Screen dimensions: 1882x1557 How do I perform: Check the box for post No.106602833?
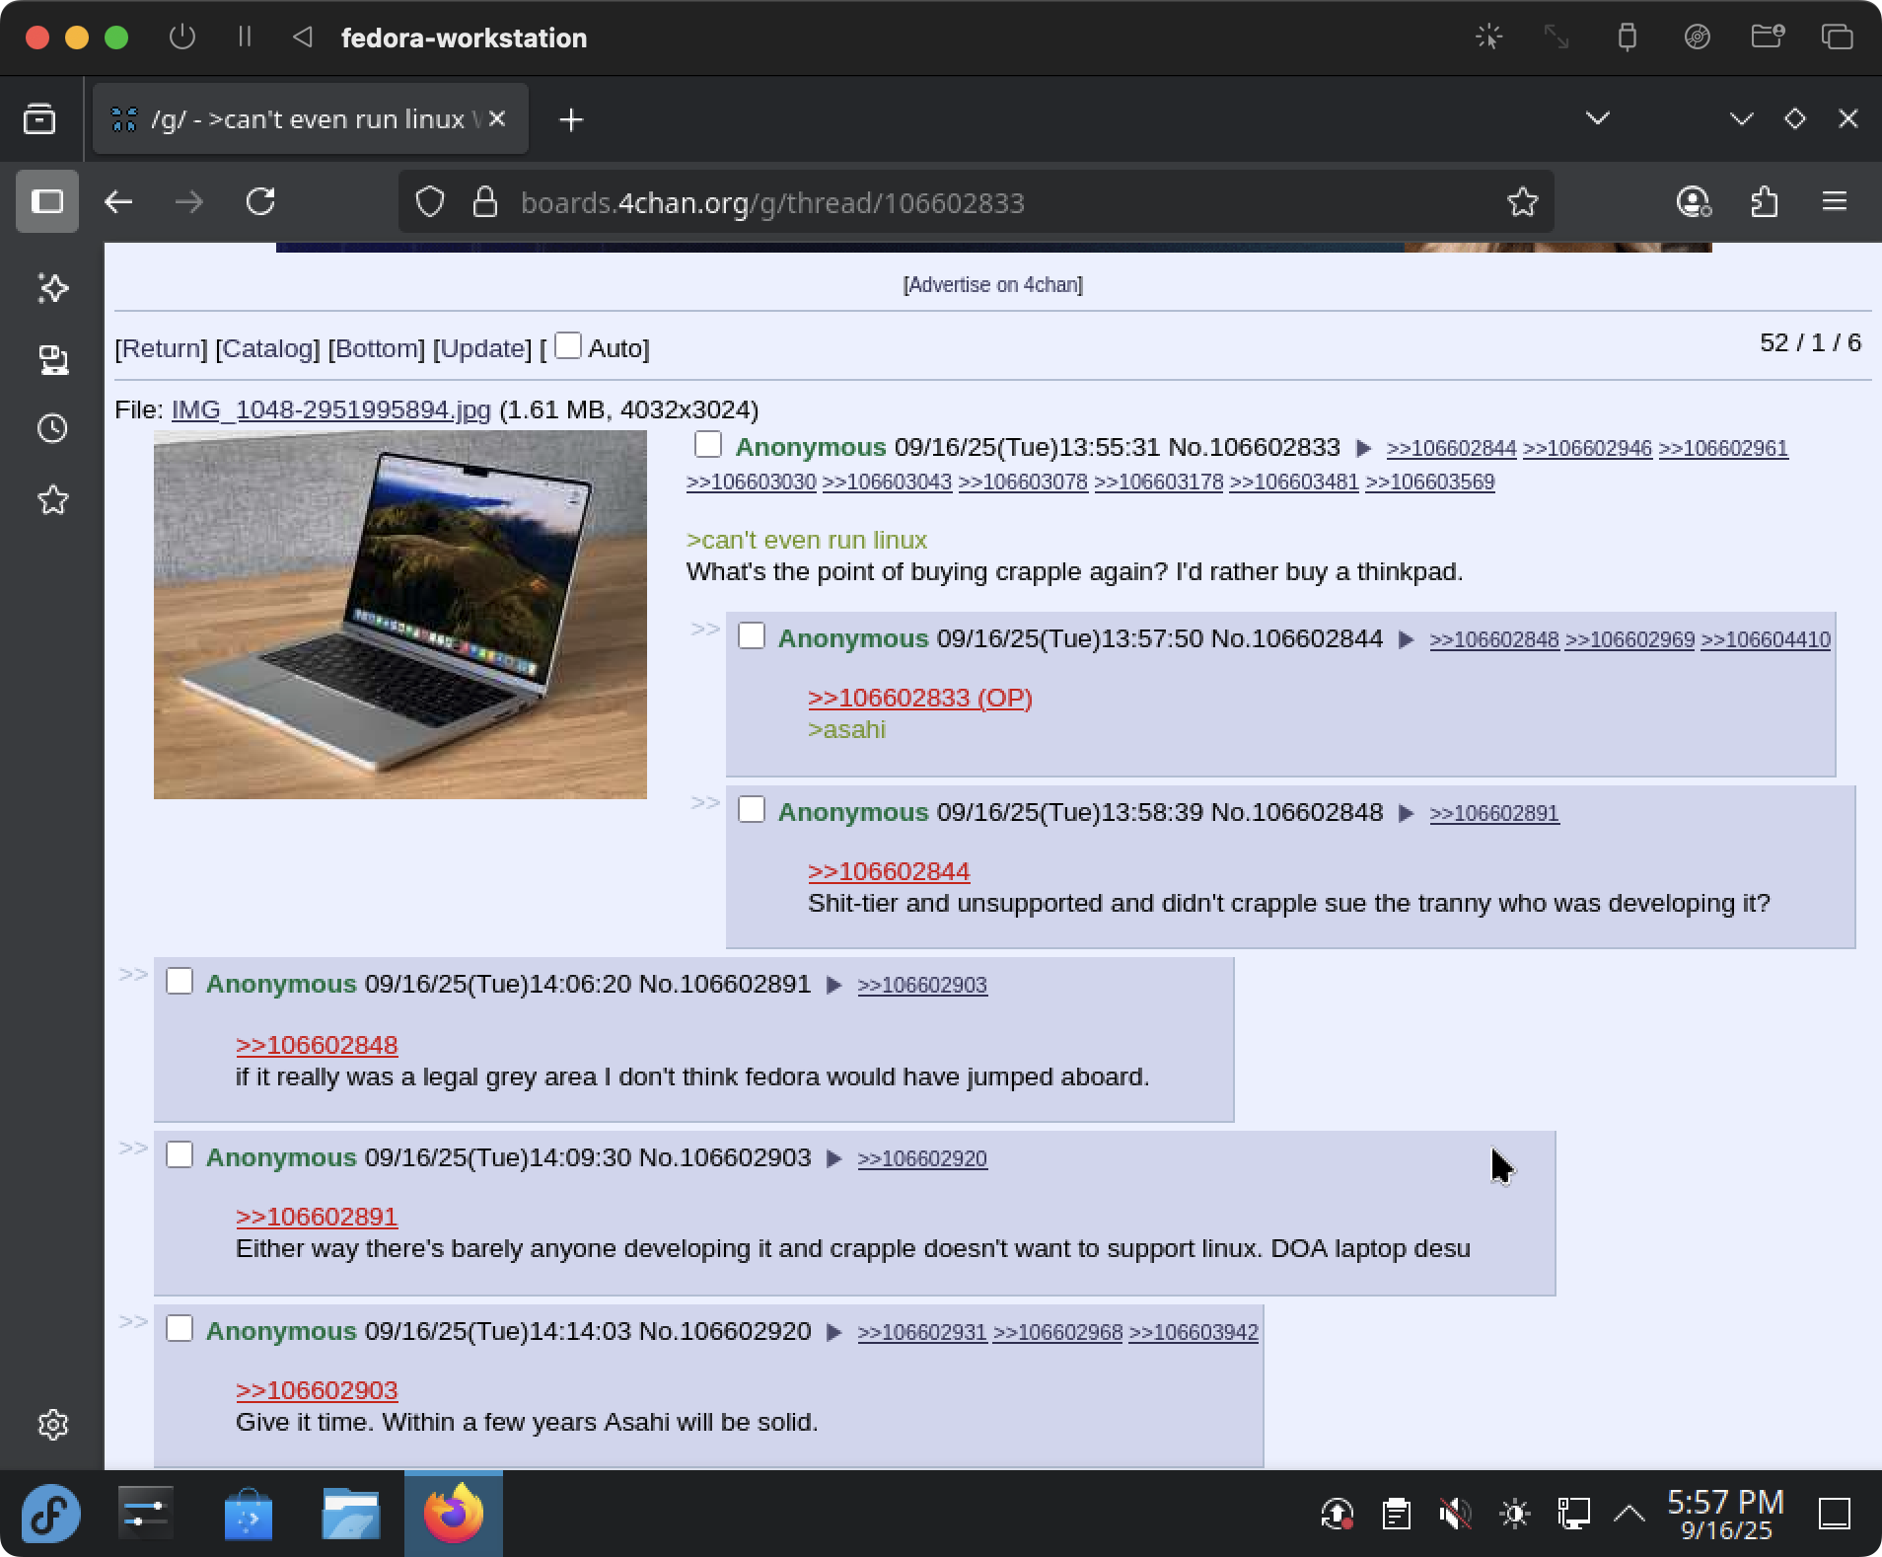tap(708, 444)
